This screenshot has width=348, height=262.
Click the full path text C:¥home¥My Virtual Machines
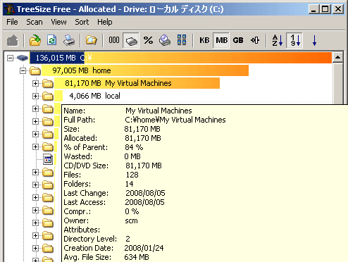[x=175, y=120]
